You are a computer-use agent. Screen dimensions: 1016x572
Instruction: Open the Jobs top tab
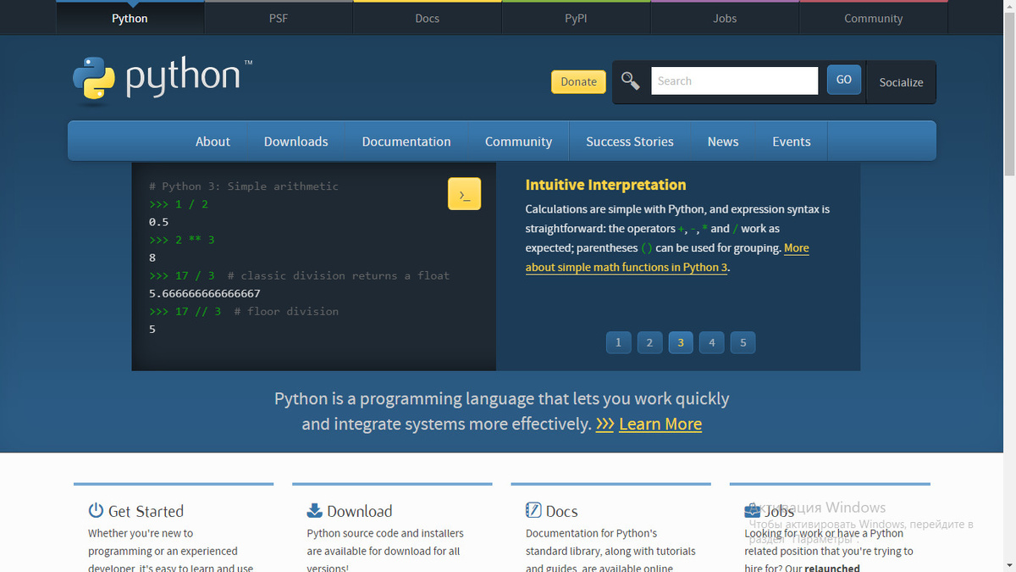click(x=725, y=18)
